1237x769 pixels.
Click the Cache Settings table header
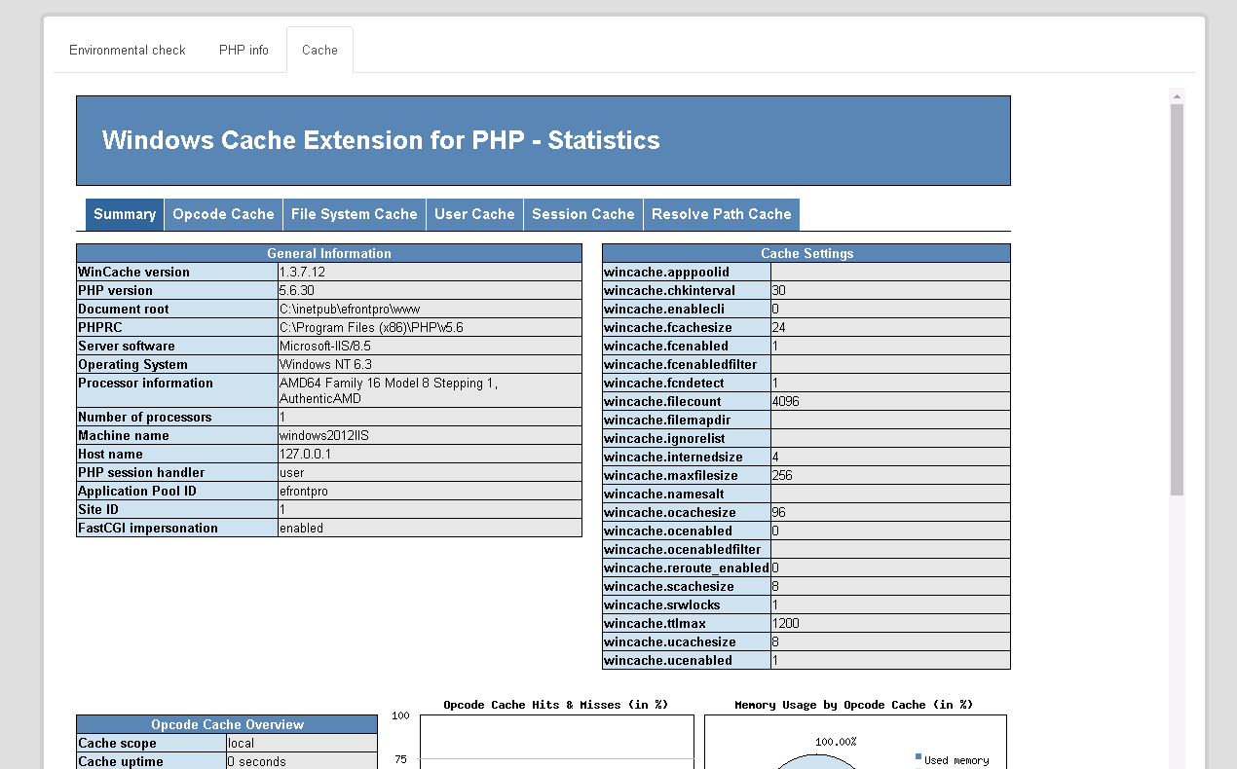pos(806,253)
